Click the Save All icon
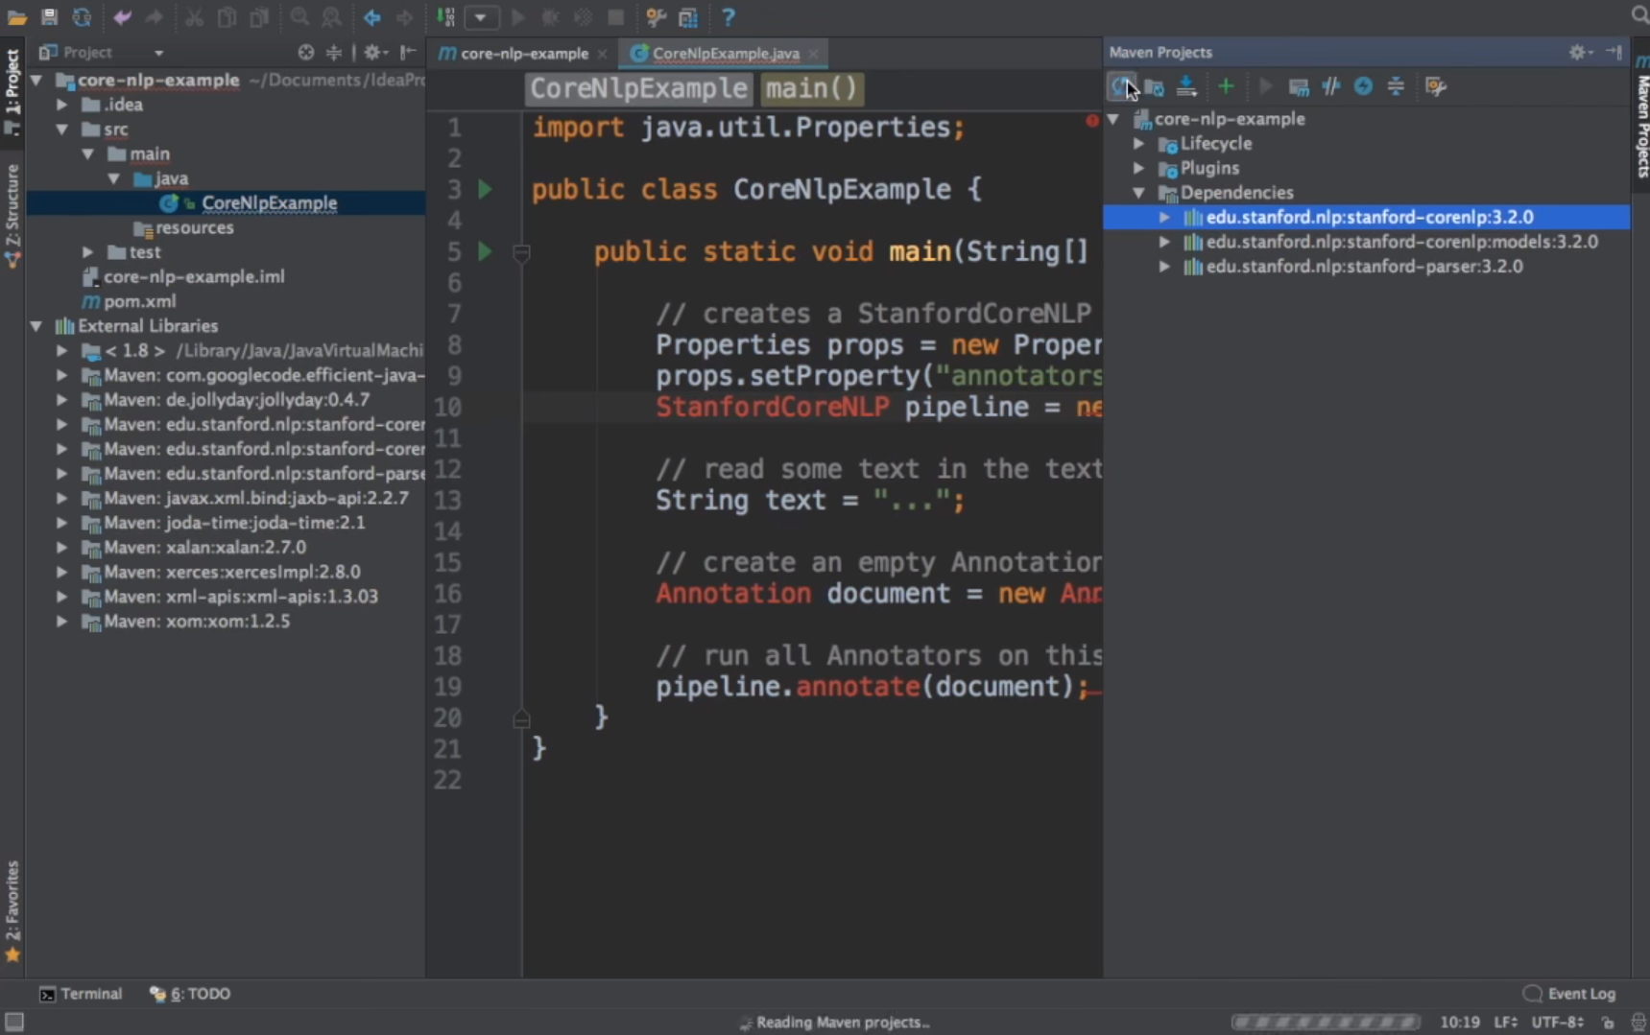The height and width of the screenshot is (1035, 1650). [x=49, y=17]
